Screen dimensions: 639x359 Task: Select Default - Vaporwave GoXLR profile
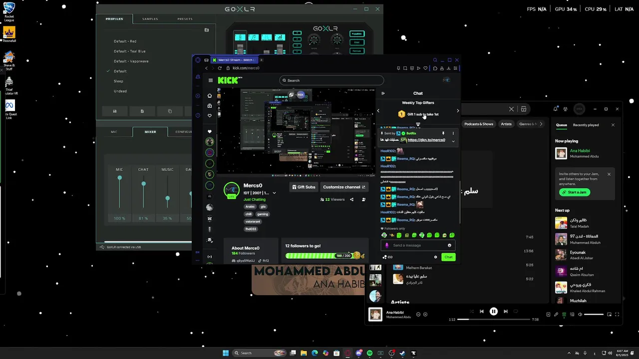131,61
